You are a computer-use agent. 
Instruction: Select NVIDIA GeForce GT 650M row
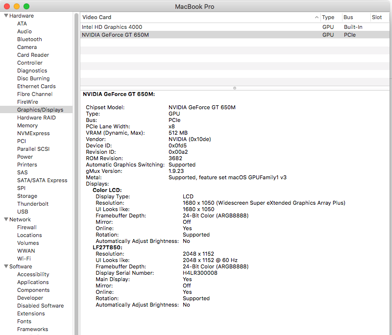pyautogui.click(x=235, y=35)
